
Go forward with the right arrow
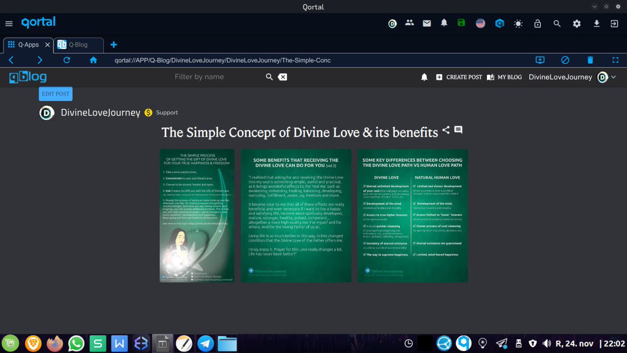point(40,60)
